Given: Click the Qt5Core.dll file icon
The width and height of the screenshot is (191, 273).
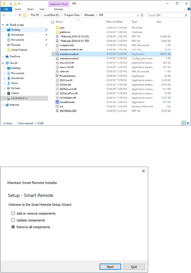Looking at the screenshot, I should [57, 80].
